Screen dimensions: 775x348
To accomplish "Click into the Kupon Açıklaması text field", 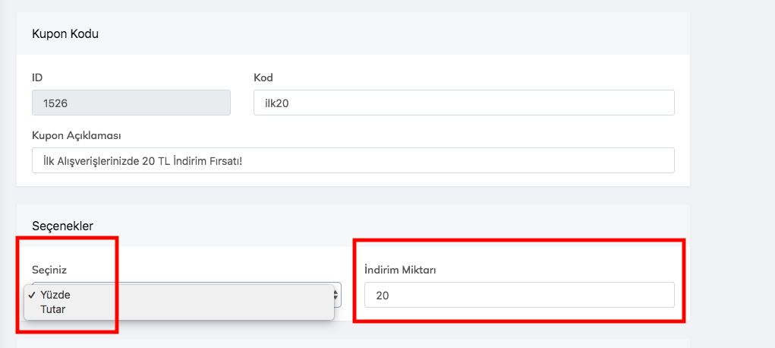I will (353, 160).
